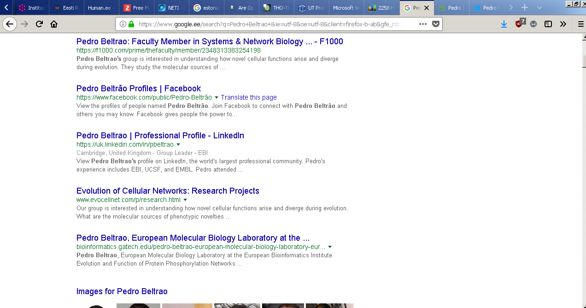Show site information in the address bar
This screenshot has height=308, width=586.
tap(123, 24)
